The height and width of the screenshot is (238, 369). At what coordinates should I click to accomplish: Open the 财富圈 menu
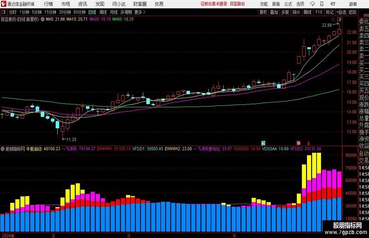140,4
